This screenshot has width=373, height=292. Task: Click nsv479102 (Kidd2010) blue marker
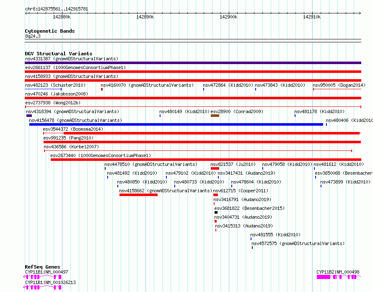pos(166,177)
